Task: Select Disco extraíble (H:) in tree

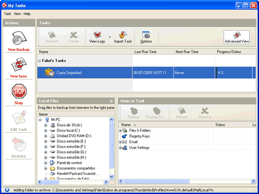Action: pyautogui.click(x=71, y=157)
